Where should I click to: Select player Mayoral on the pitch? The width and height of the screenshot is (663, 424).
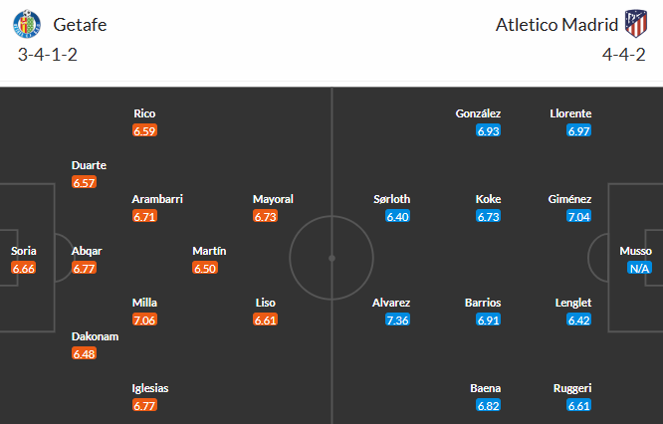273,199
